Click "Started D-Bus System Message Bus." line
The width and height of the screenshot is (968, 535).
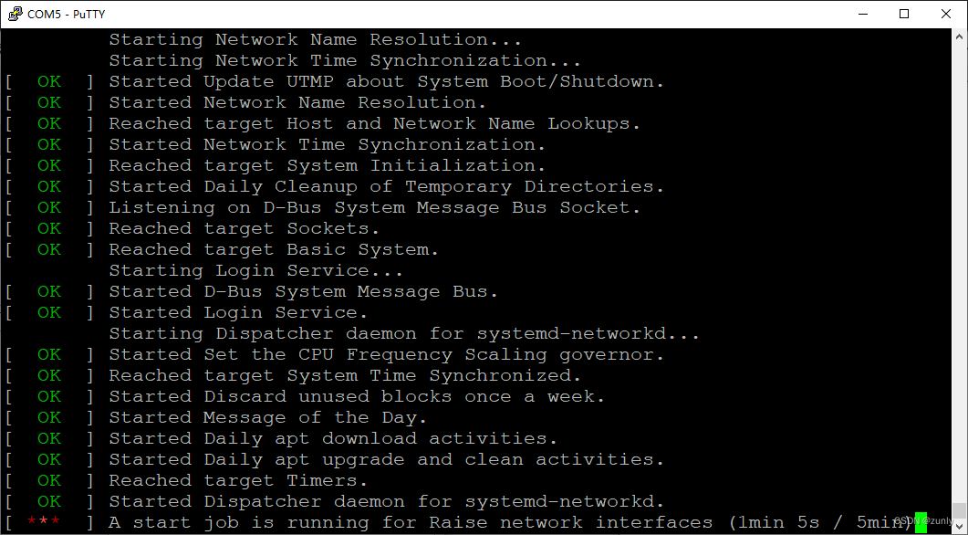pos(304,291)
